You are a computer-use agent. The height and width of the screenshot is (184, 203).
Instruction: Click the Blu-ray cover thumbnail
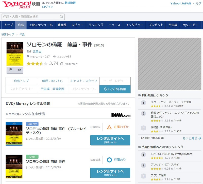(14, 134)
